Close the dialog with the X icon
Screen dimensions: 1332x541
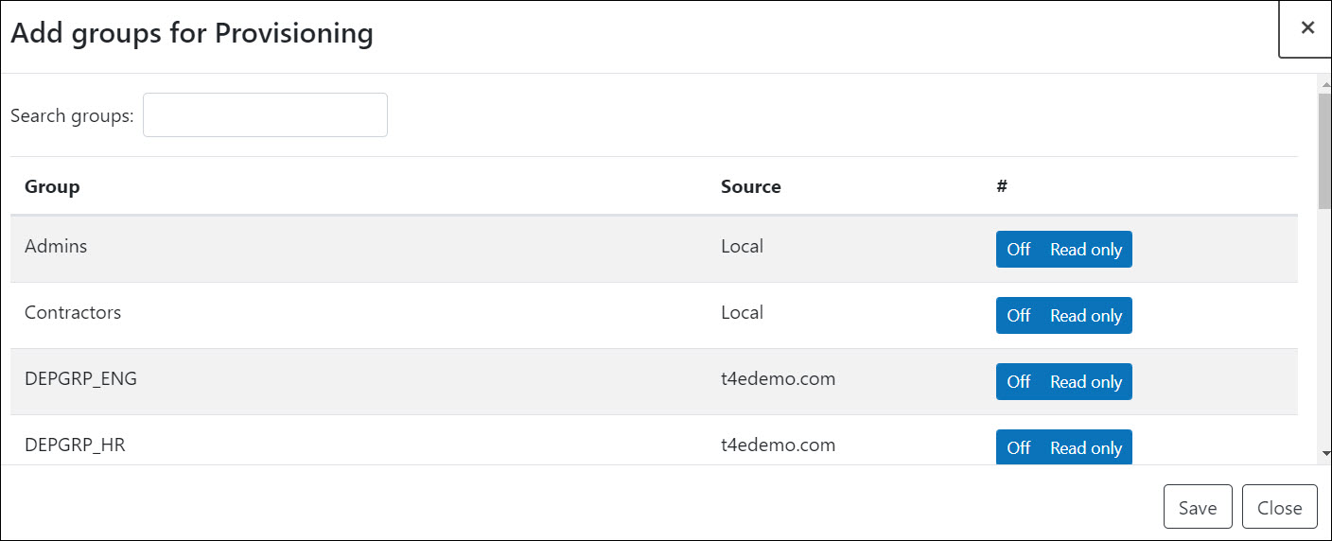[x=1307, y=28]
